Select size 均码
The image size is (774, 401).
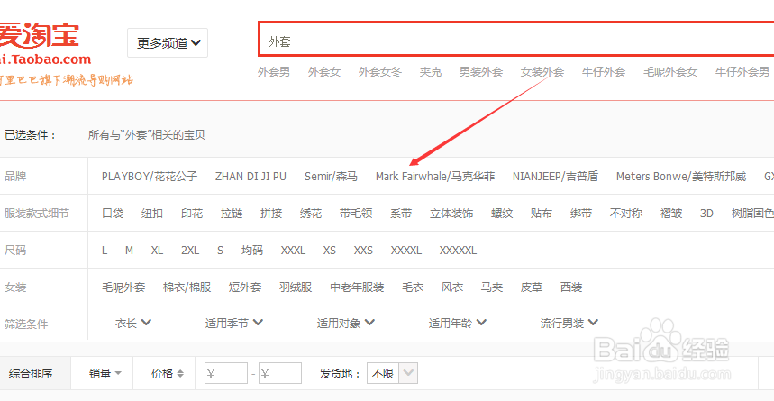point(252,251)
